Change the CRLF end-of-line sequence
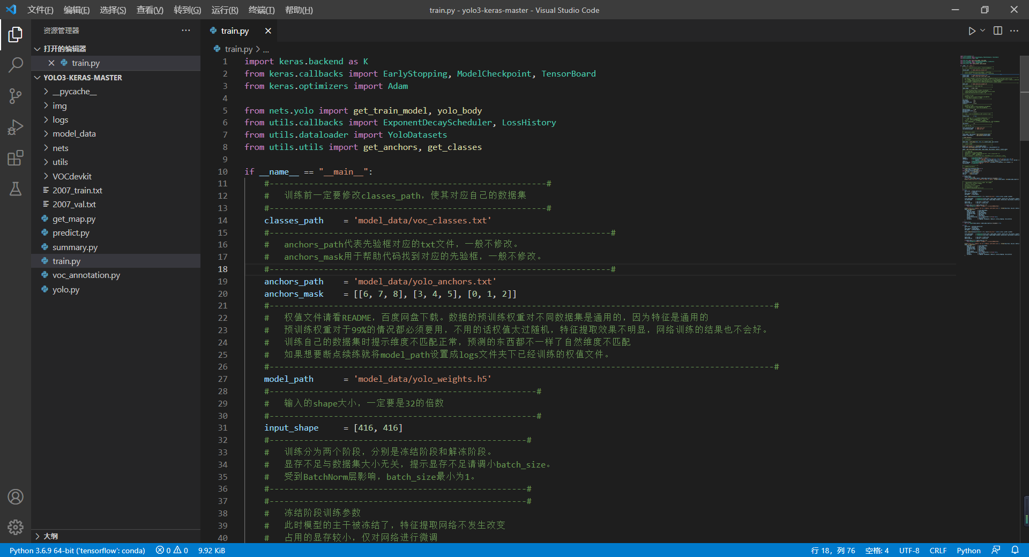The height and width of the screenshot is (557, 1029). [938, 550]
